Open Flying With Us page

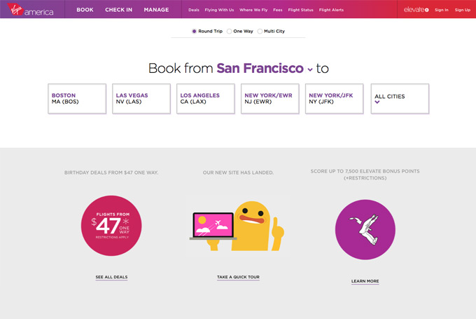click(219, 10)
